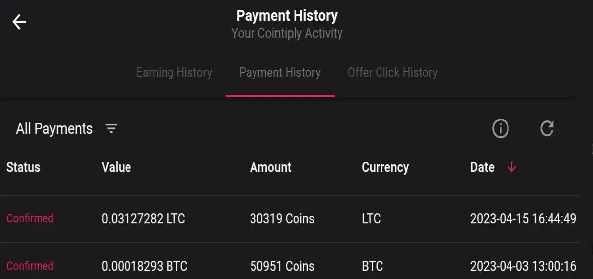
Task: Go back using the arrow icon
Action: [x=19, y=22]
